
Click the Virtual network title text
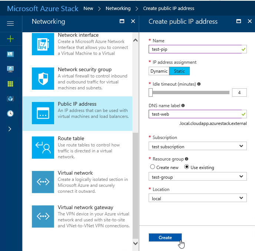click(75, 173)
